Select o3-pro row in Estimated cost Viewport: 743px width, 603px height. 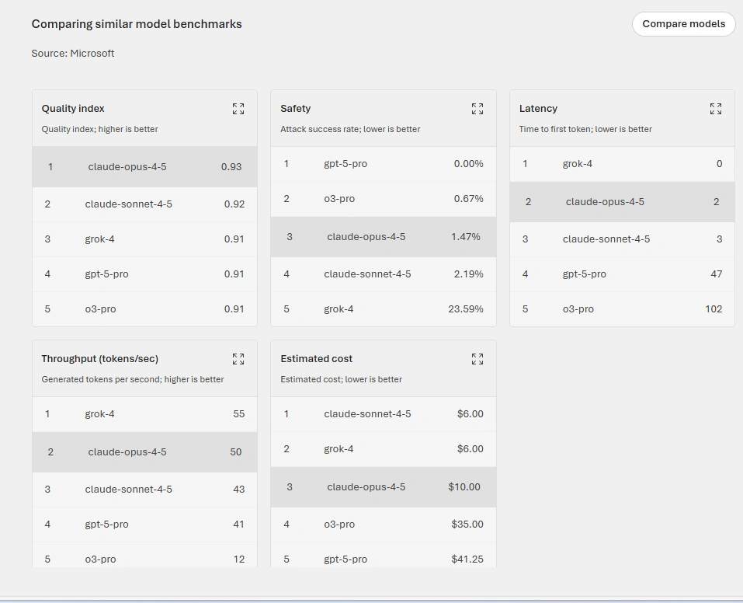(384, 525)
